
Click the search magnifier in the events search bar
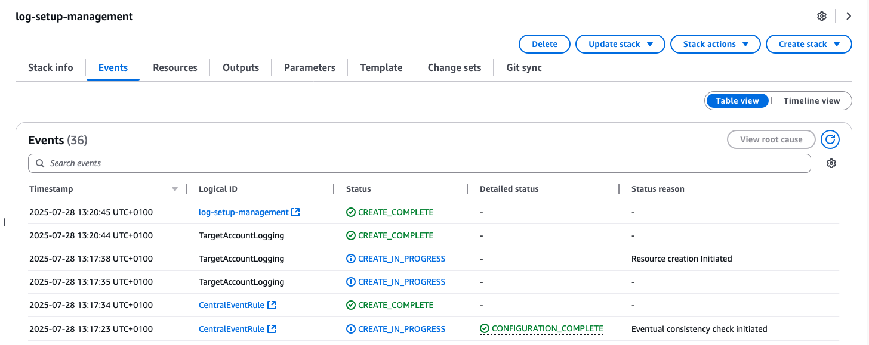(x=39, y=163)
